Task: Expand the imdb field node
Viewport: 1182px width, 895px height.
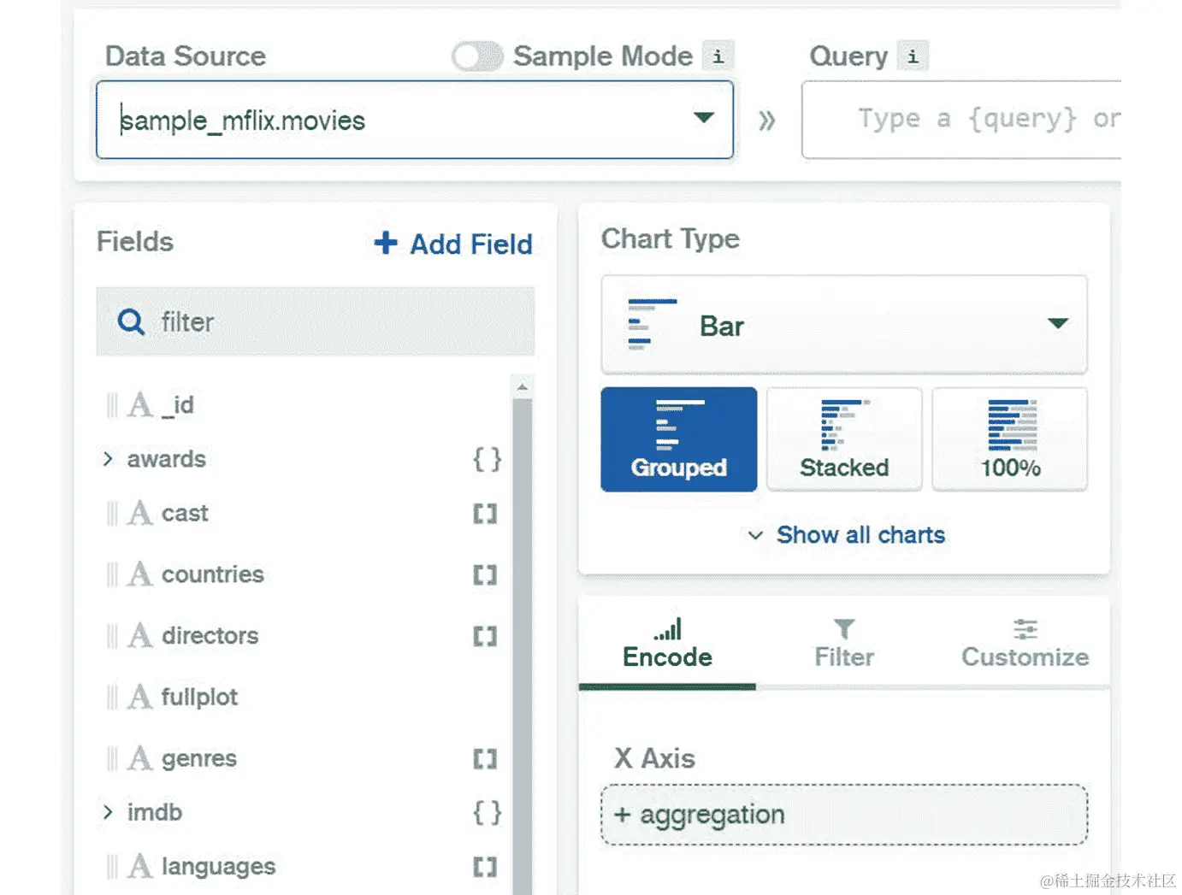Action: pos(108,812)
